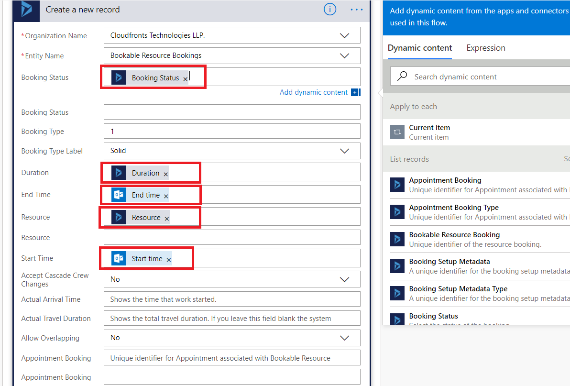Open the Accept Cascade Crew Changes dropdown

point(344,279)
